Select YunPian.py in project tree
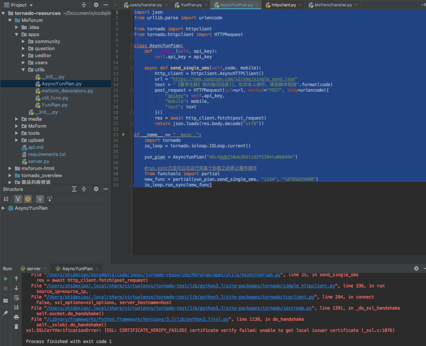The height and width of the screenshot is (346, 426). [55, 105]
